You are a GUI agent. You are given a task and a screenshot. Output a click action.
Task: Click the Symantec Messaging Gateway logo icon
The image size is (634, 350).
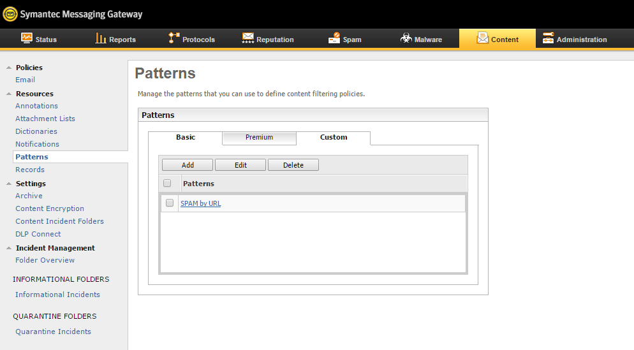coord(10,14)
